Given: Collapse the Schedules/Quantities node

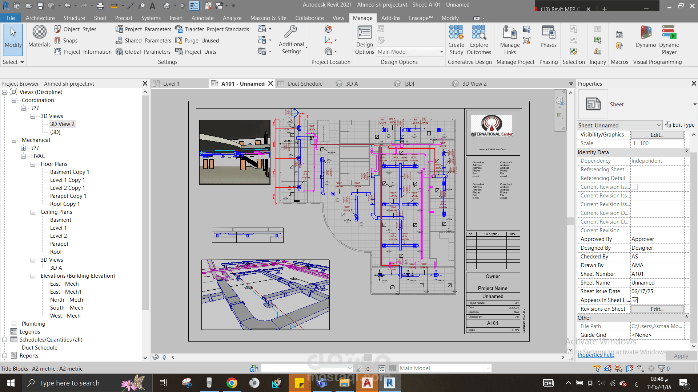Looking at the screenshot, I should point(5,340).
